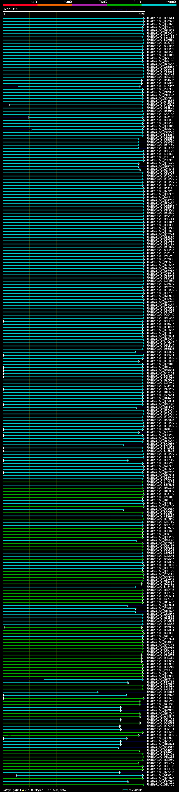Select the UniRef100_B4KF22 label
Viewport: 179px width, 792px height.
point(160,429)
